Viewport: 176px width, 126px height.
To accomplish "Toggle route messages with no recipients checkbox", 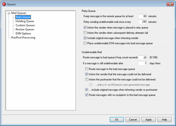I will pyautogui.click(x=87, y=95).
